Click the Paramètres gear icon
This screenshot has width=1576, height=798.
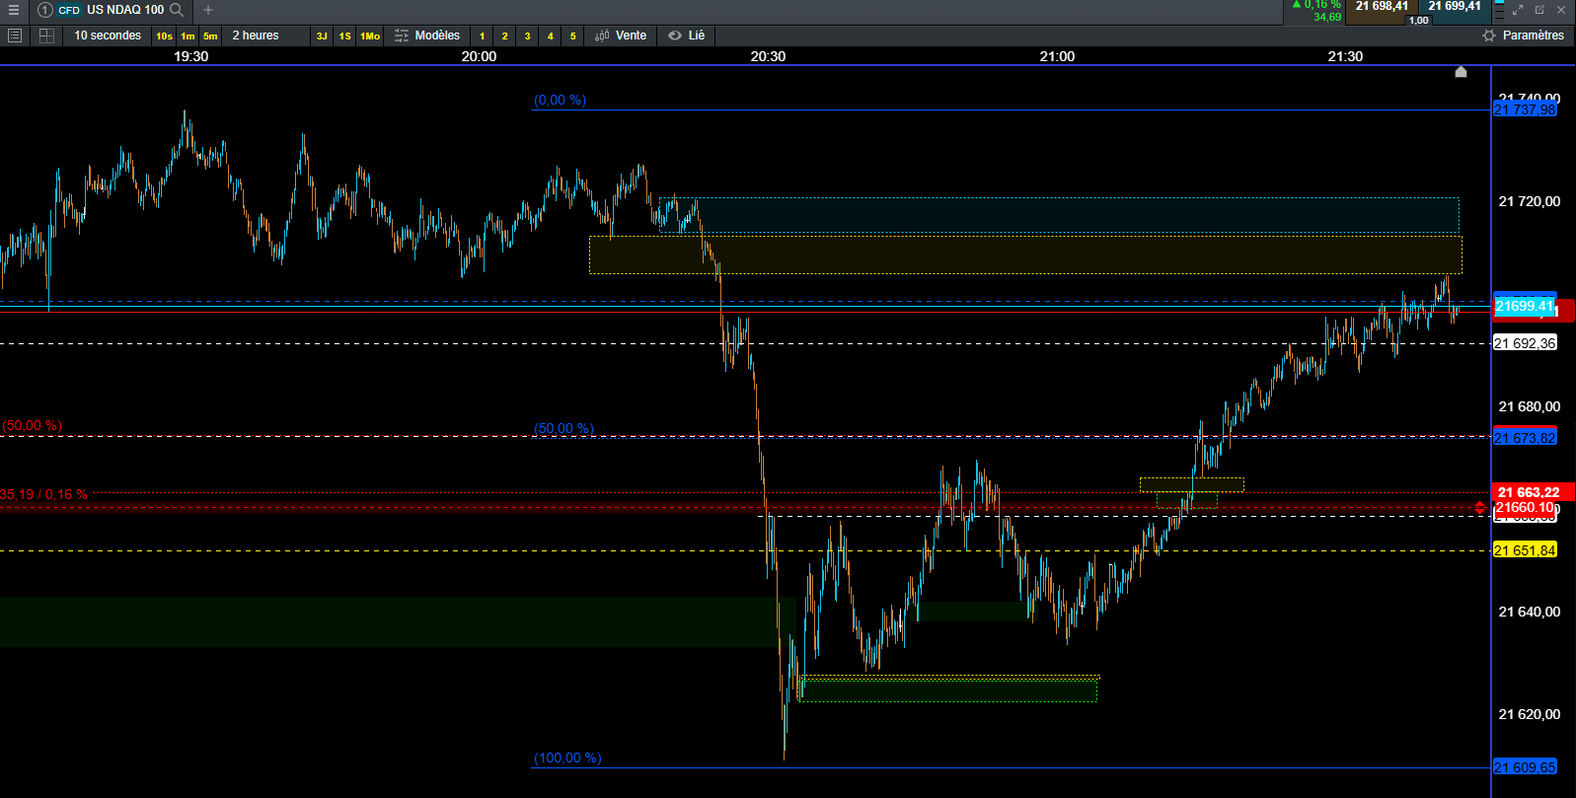tap(1489, 36)
